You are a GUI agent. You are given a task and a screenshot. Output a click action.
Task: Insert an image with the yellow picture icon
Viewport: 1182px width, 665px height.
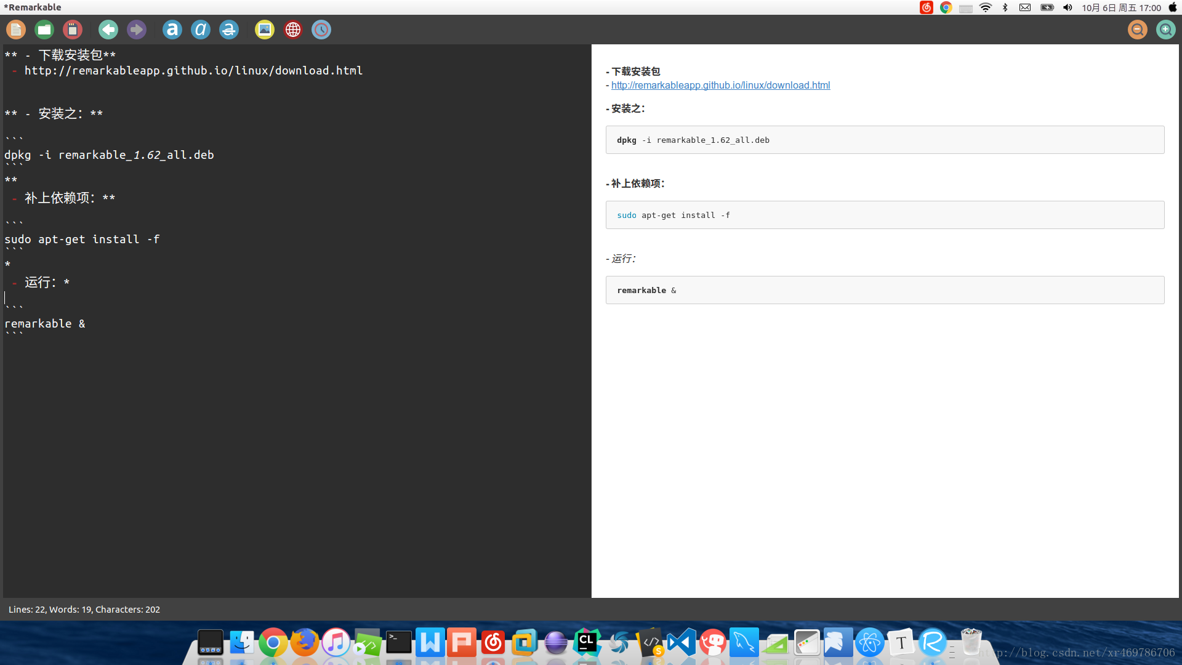pos(265,30)
